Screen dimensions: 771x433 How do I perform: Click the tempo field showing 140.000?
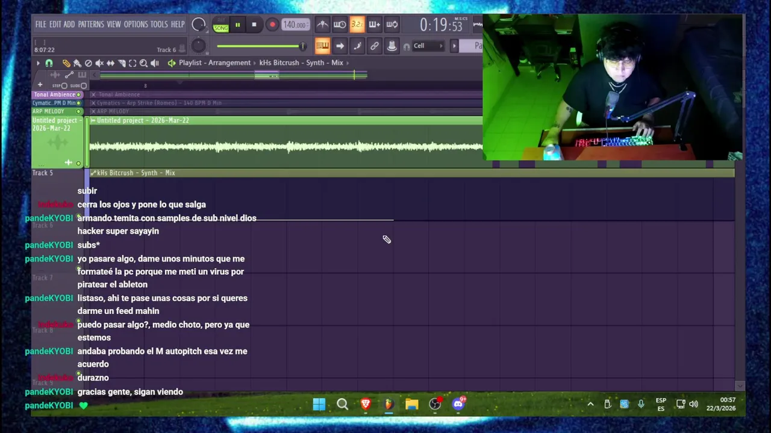click(295, 25)
